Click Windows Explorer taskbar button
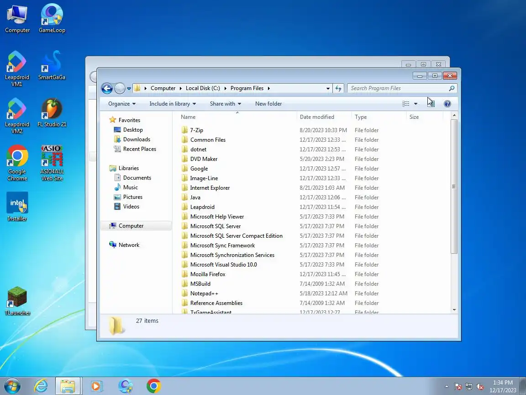526x395 pixels. pyautogui.click(x=68, y=386)
